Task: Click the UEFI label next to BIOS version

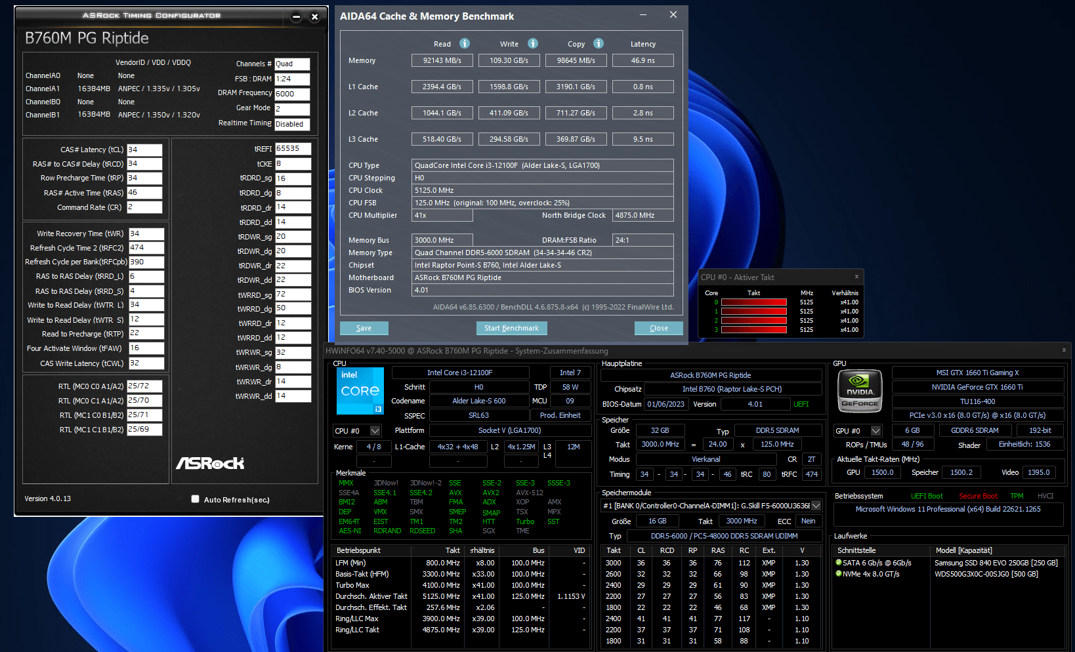Action: 801,404
